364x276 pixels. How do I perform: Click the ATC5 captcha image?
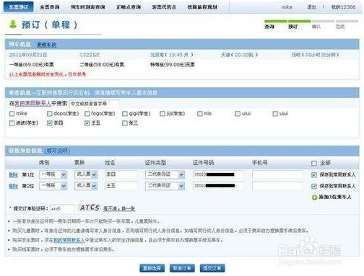click(x=90, y=208)
